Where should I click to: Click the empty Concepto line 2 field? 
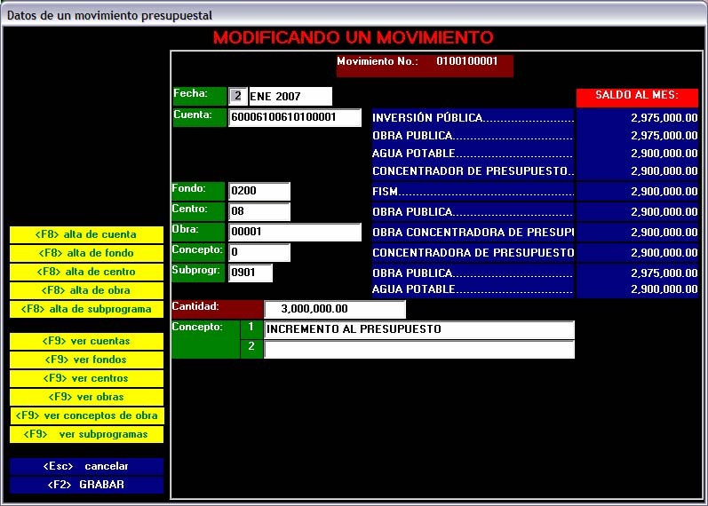pyautogui.click(x=419, y=350)
